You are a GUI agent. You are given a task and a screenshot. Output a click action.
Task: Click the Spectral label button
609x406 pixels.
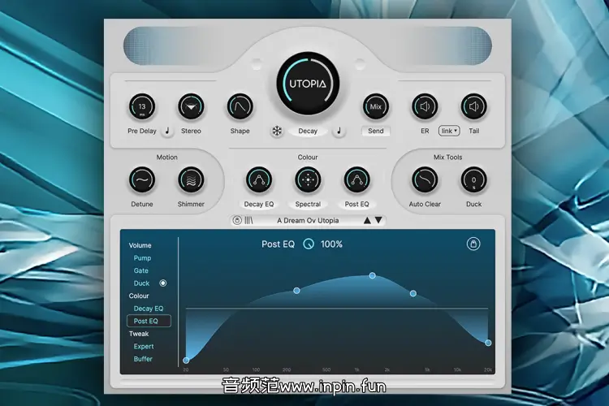pyautogui.click(x=308, y=204)
